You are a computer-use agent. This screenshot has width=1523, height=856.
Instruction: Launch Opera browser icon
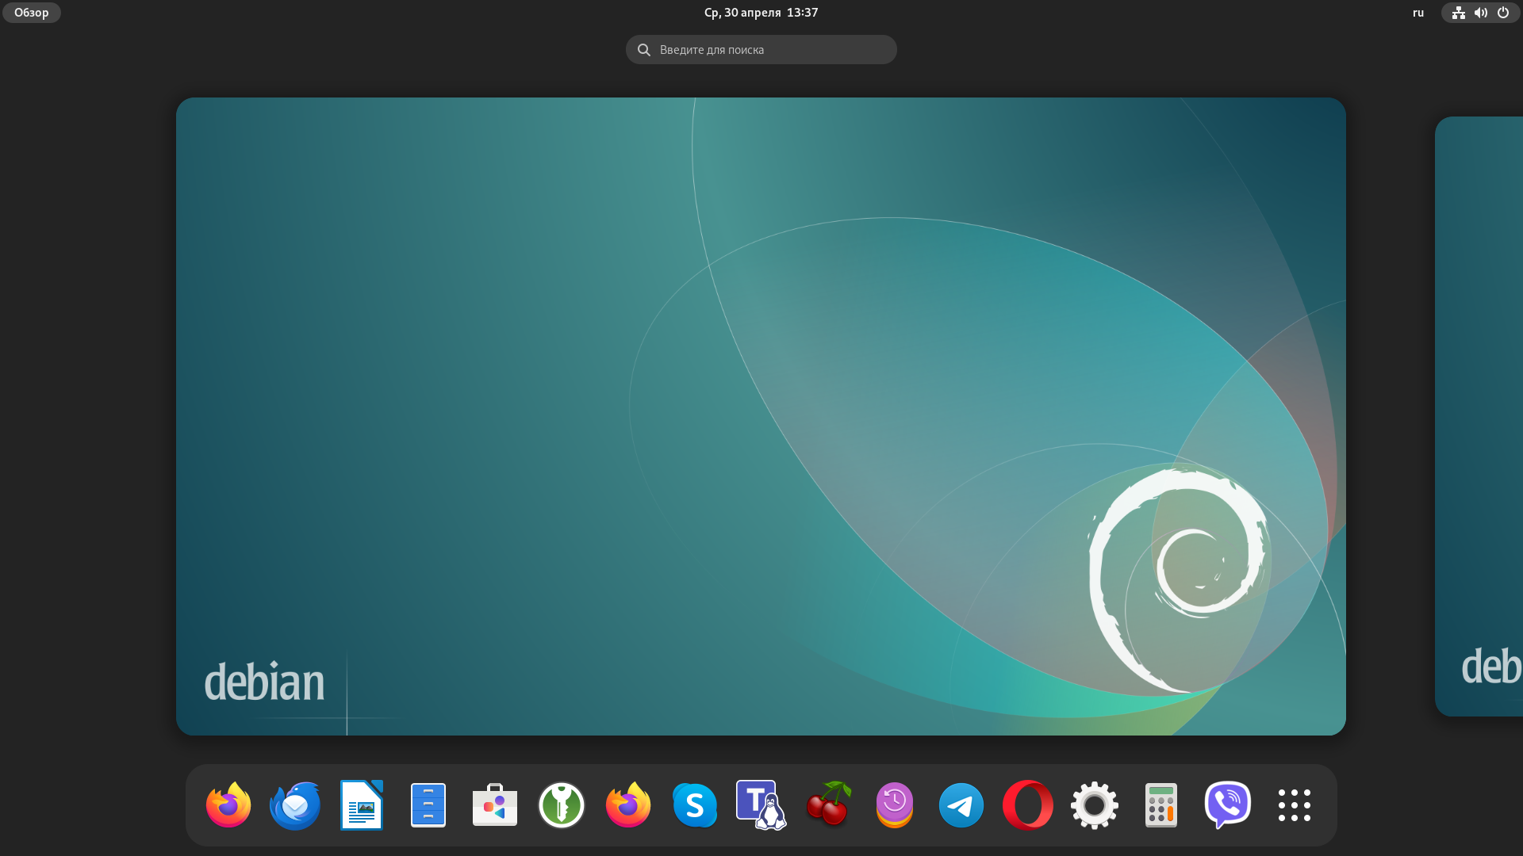coord(1028,804)
